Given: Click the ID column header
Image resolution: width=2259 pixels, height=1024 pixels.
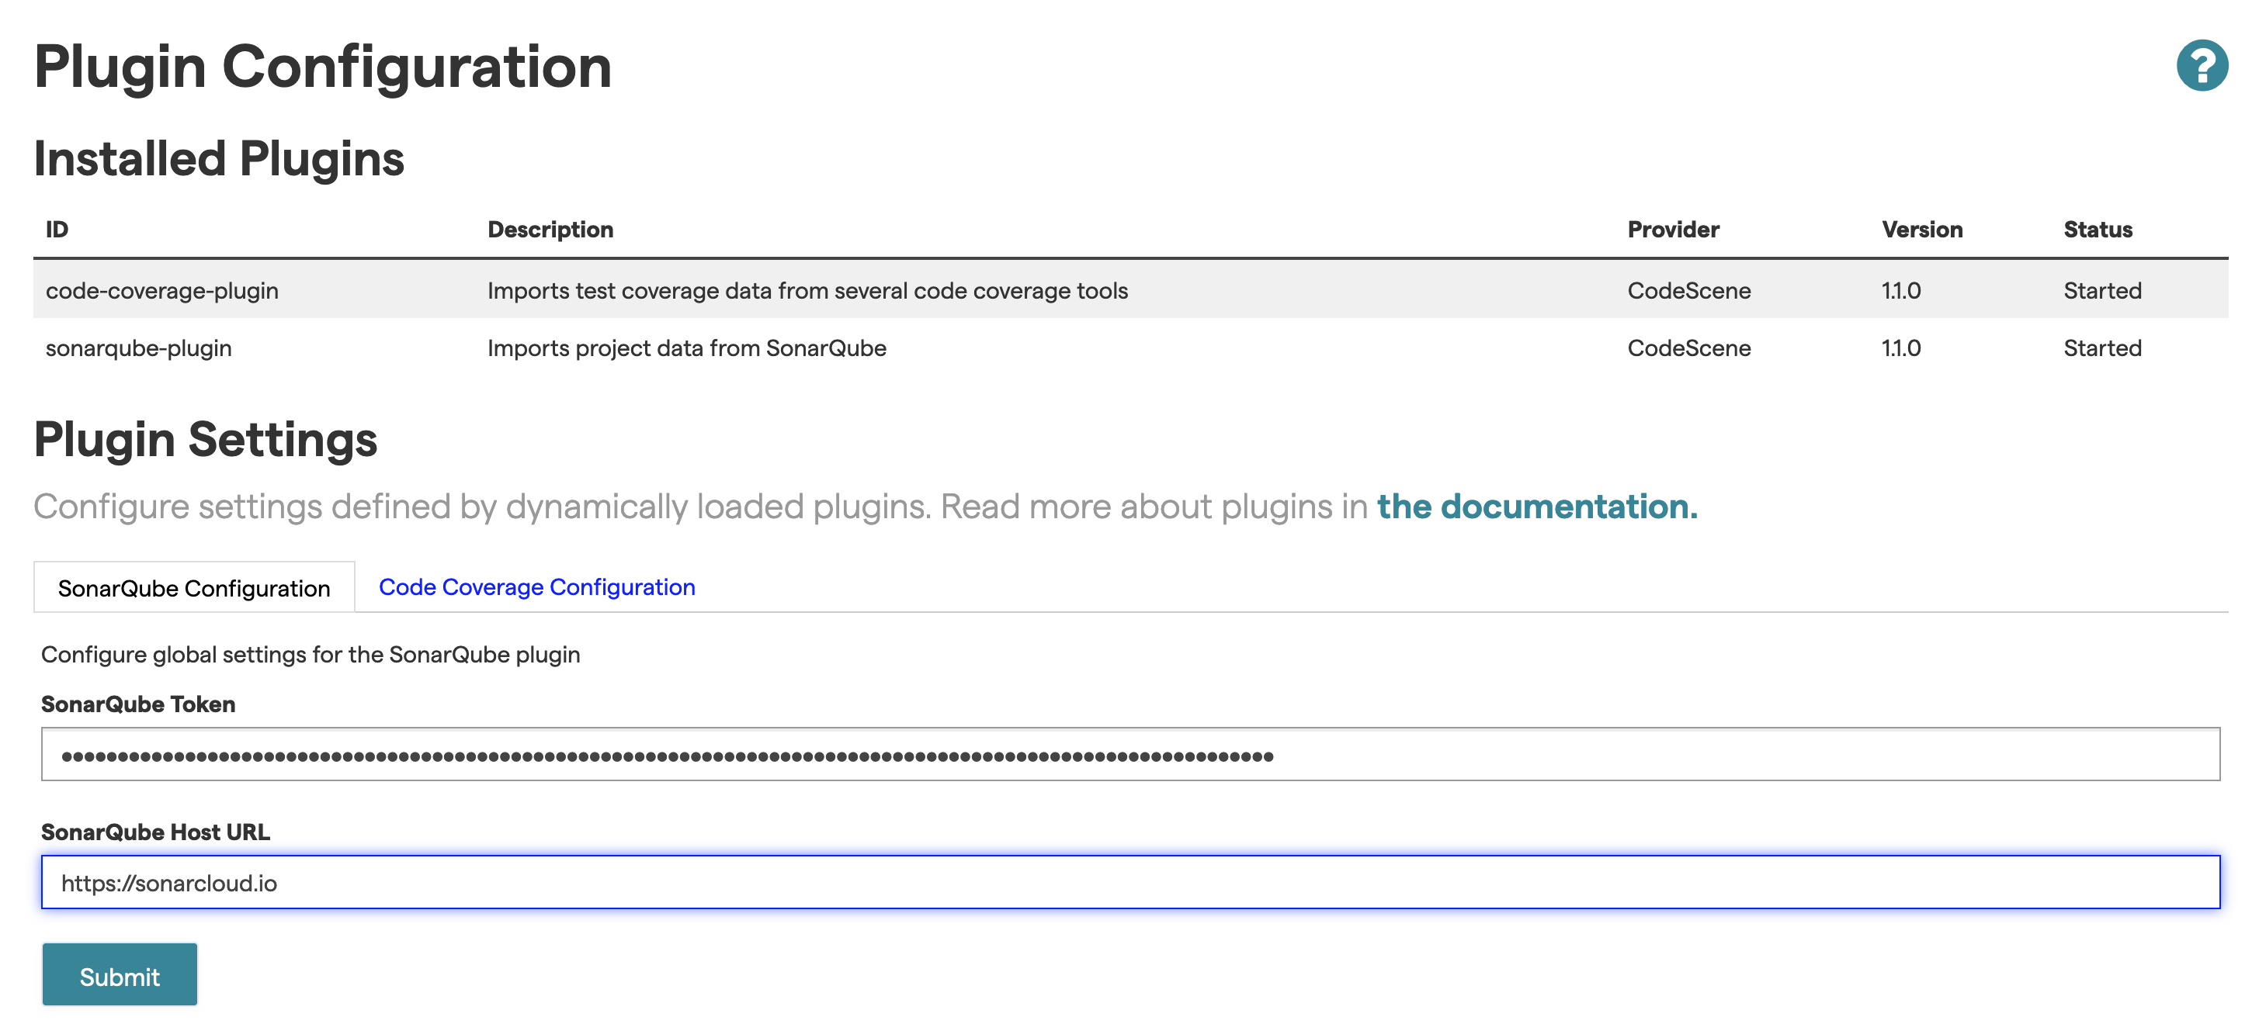Looking at the screenshot, I should 57,230.
